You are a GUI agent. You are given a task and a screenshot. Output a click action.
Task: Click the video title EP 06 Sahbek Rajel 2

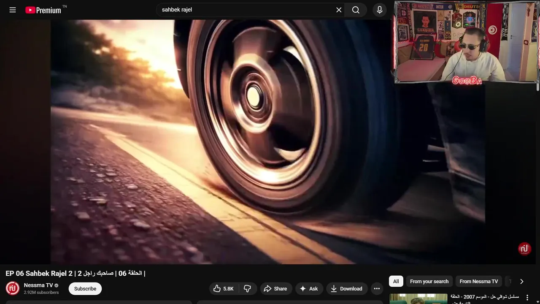[x=76, y=274]
